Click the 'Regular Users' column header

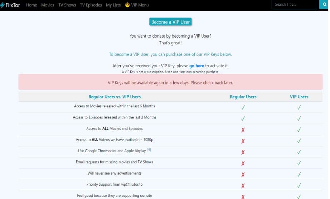click(243, 97)
